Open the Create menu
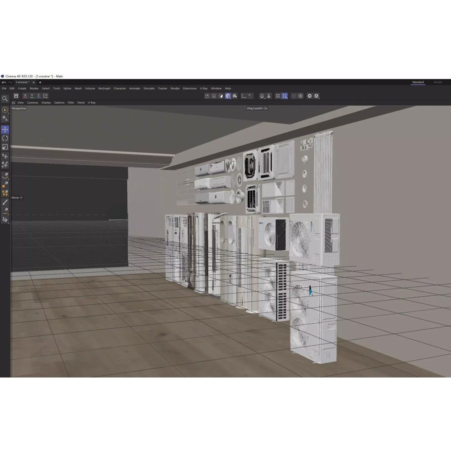The width and height of the screenshot is (451, 451). point(22,89)
